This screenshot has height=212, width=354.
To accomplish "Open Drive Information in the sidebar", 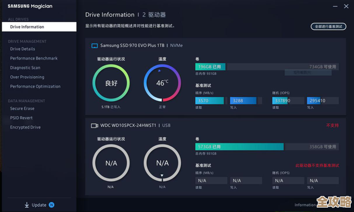I will pos(39,27).
